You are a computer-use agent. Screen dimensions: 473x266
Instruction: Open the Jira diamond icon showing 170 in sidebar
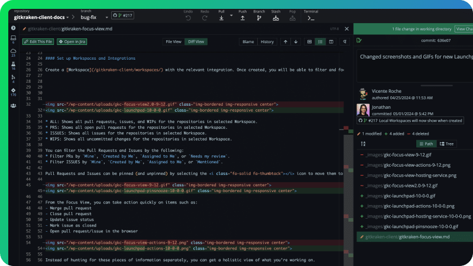[13, 90]
